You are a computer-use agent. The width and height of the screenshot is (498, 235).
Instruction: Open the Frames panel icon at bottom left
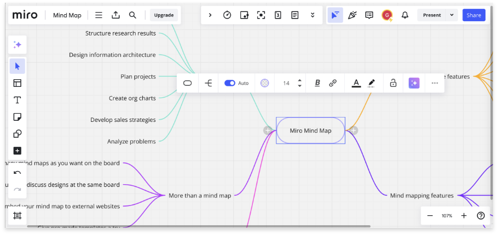17,216
